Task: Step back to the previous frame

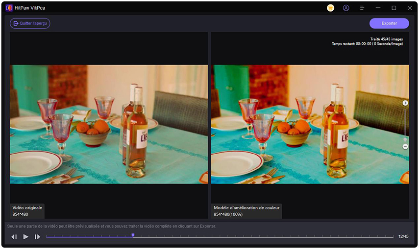Action: click(14, 237)
